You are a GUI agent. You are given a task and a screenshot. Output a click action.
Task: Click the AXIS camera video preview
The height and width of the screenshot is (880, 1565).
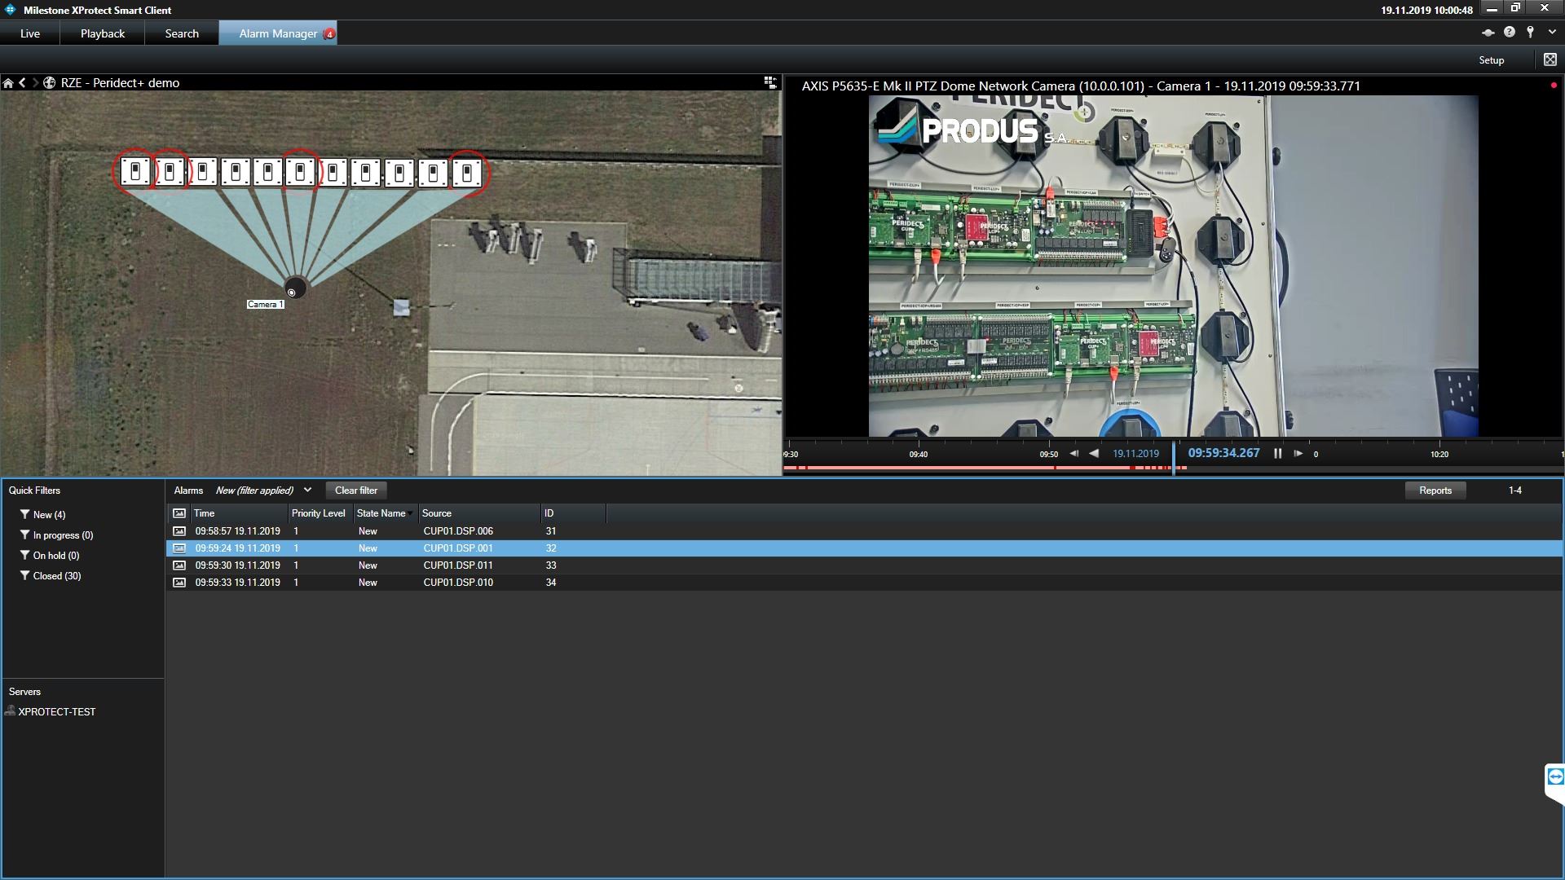(x=1173, y=266)
